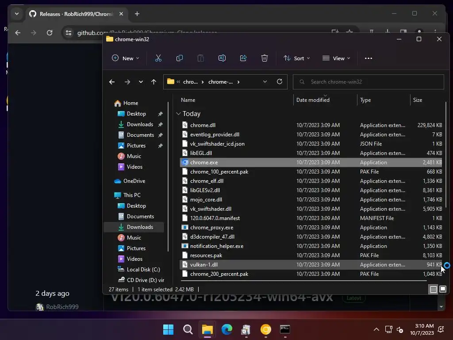The image size is (453, 340).
Task: Open the browser tab search dropdown
Action: click(17, 14)
